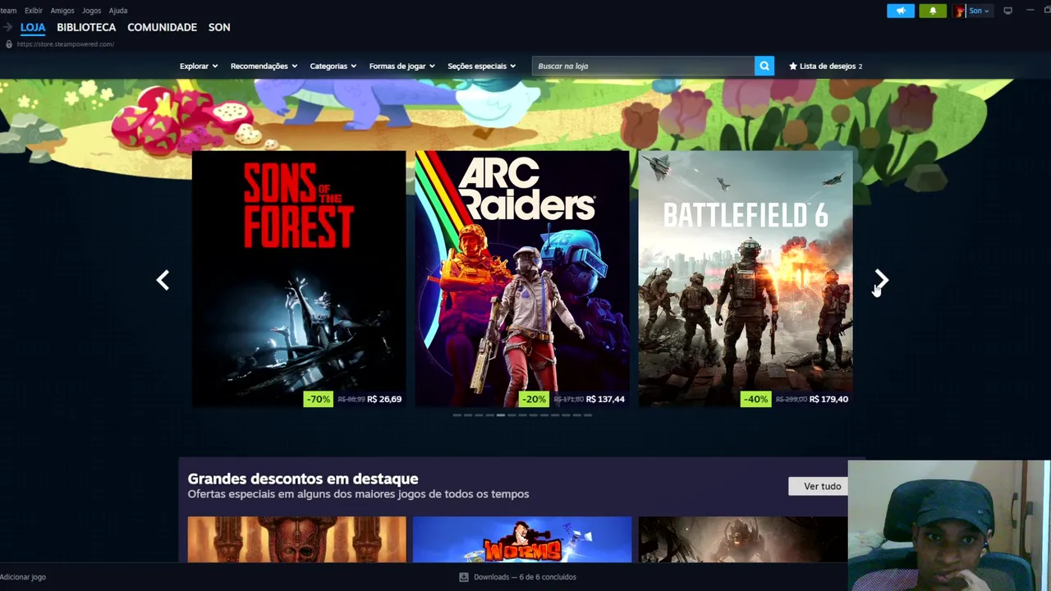Select the first carousel page indicator
The width and height of the screenshot is (1051, 591).
tap(457, 415)
